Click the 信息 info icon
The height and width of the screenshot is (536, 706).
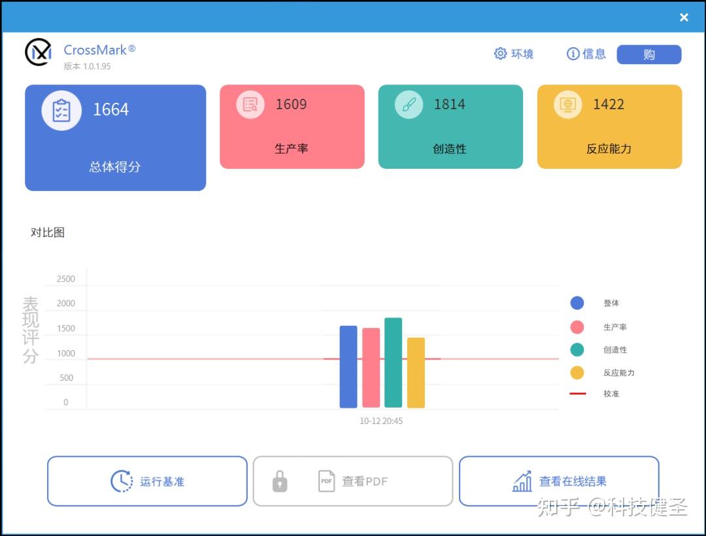(x=573, y=54)
